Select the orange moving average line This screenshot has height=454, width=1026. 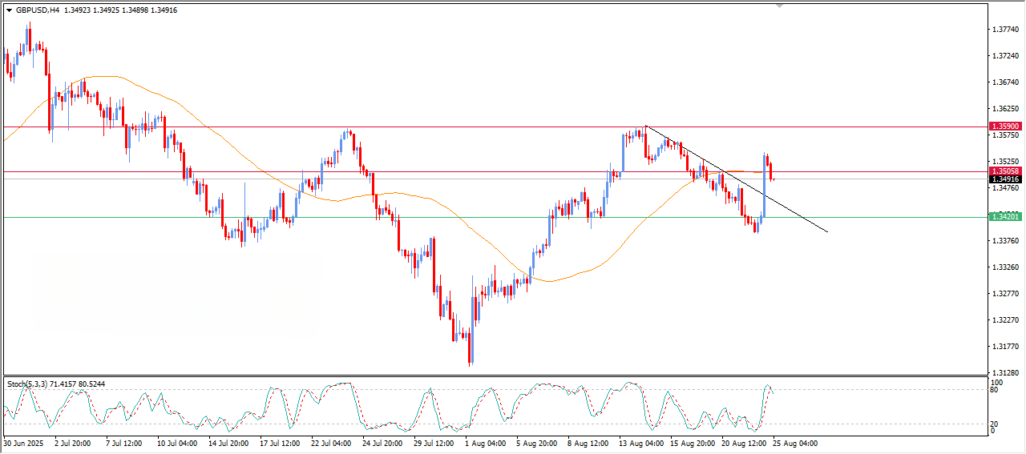point(385,194)
